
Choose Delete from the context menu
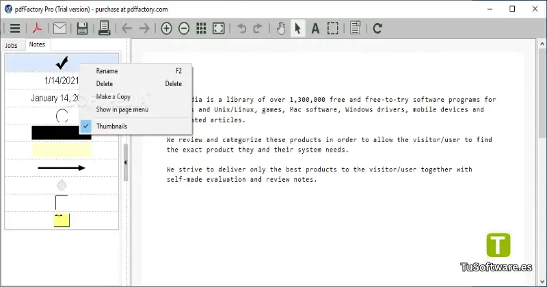pos(135,83)
